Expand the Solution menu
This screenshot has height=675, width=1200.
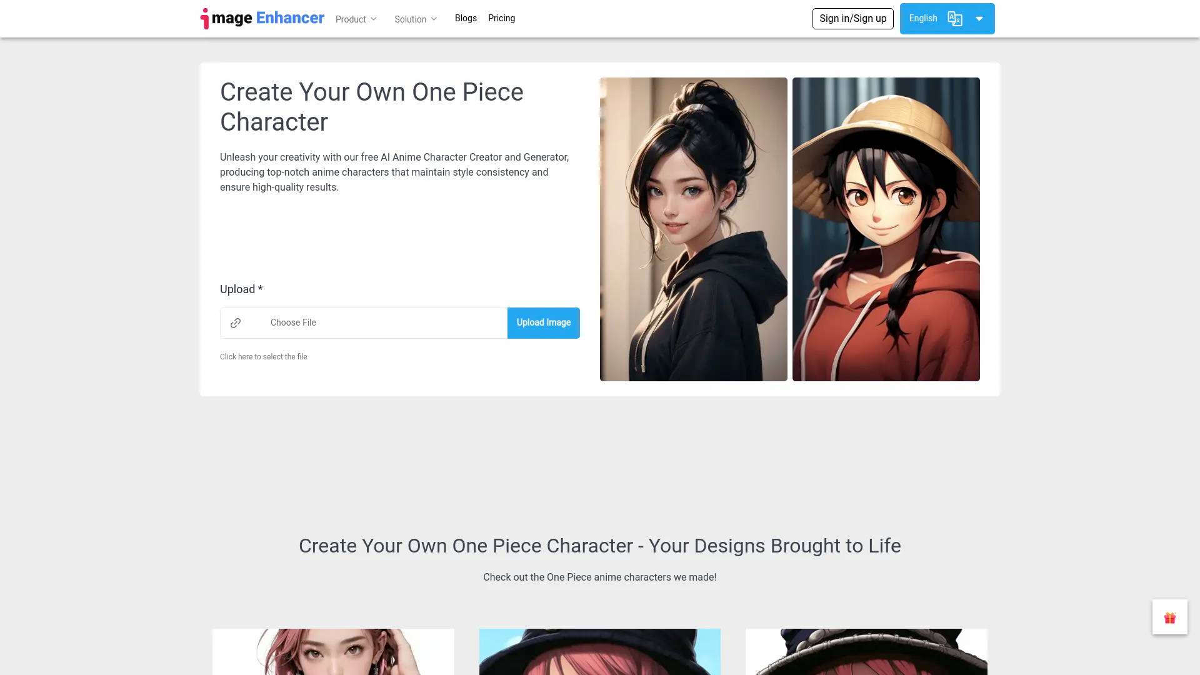coord(416,18)
